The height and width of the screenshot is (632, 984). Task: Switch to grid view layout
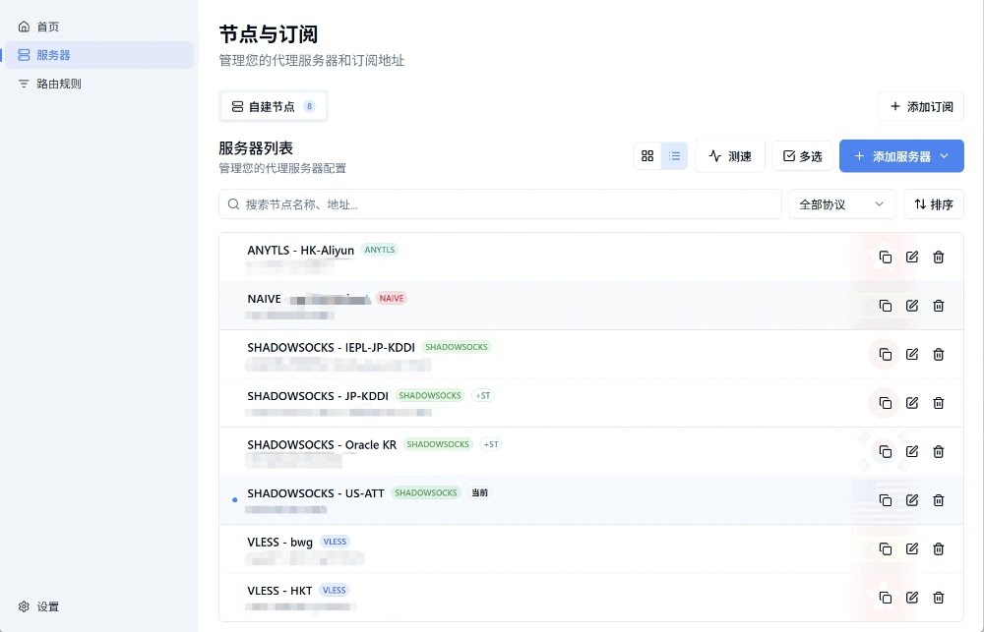647,155
